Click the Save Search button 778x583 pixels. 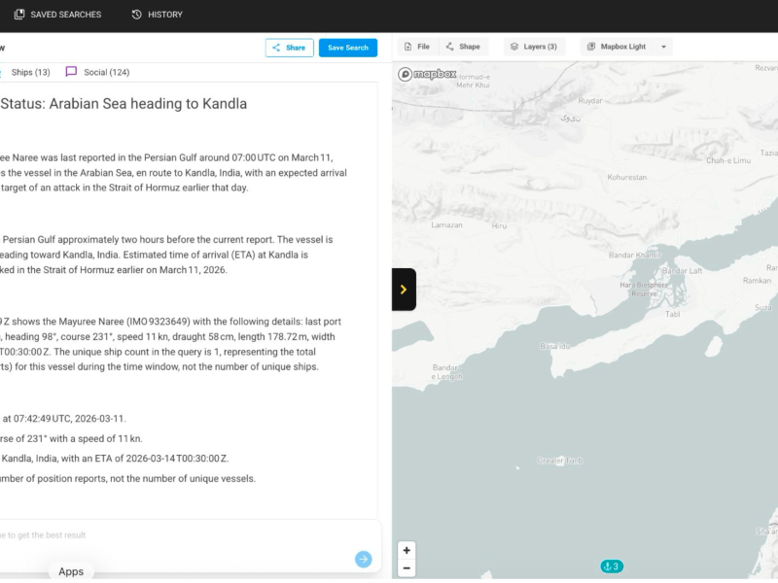tap(347, 48)
